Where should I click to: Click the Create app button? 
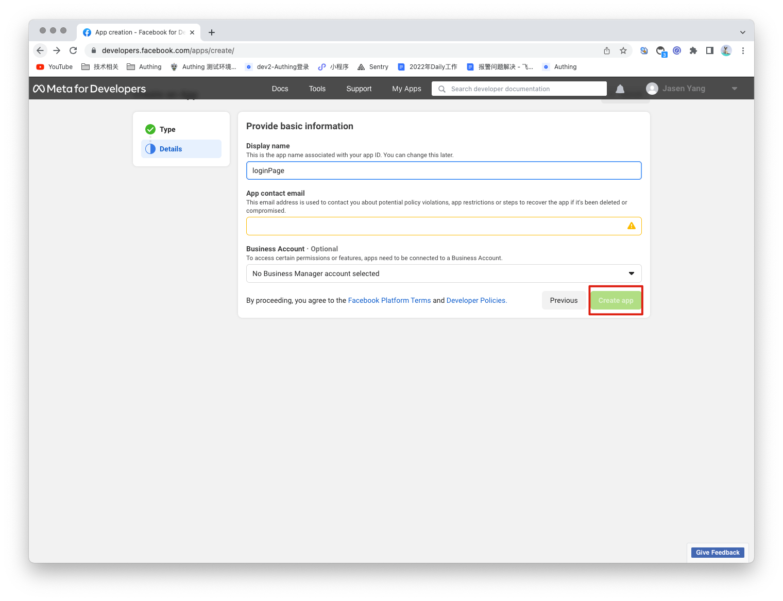(x=616, y=300)
